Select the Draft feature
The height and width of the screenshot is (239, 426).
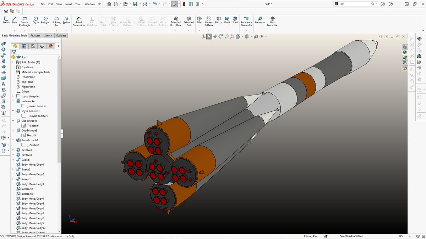pyautogui.click(x=227, y=20)
